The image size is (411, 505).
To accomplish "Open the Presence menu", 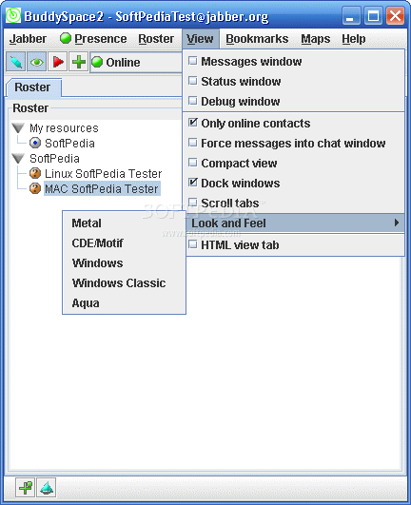I will [x=93, y=39].
